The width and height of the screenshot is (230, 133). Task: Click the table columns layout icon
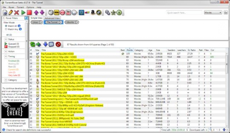[51, 44]
